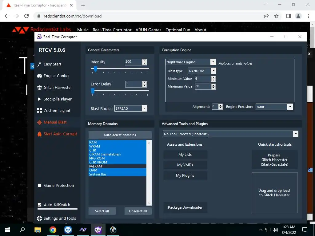
Task: Click the Intensity slider handle
Action: (95, 69)
